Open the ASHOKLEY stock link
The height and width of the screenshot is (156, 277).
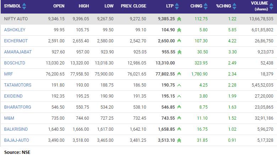[15, 30]
